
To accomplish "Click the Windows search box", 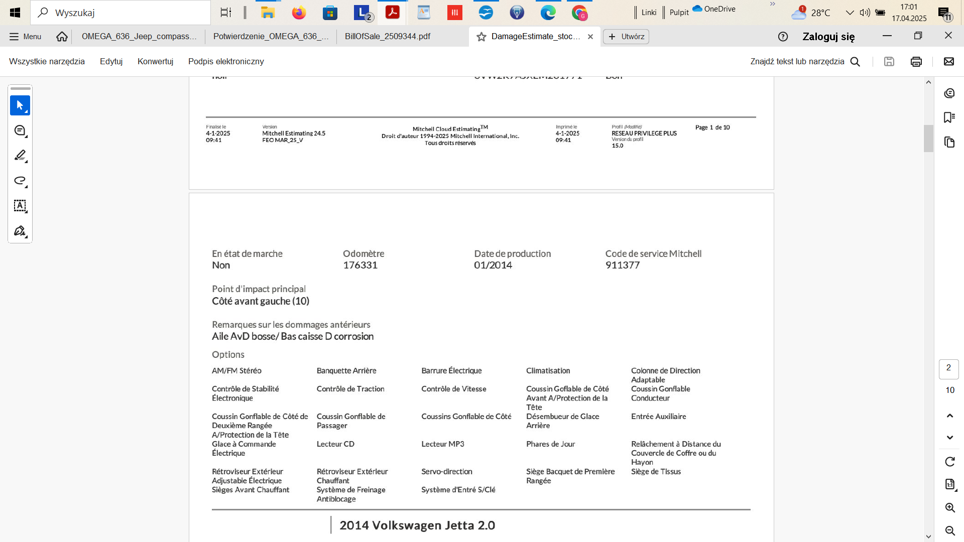I will pyautogui.click(x=120, y=13).
